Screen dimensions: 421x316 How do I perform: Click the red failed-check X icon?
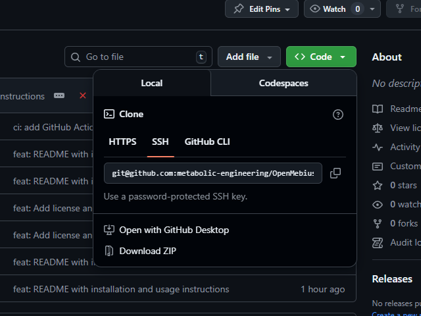[83, 95]
